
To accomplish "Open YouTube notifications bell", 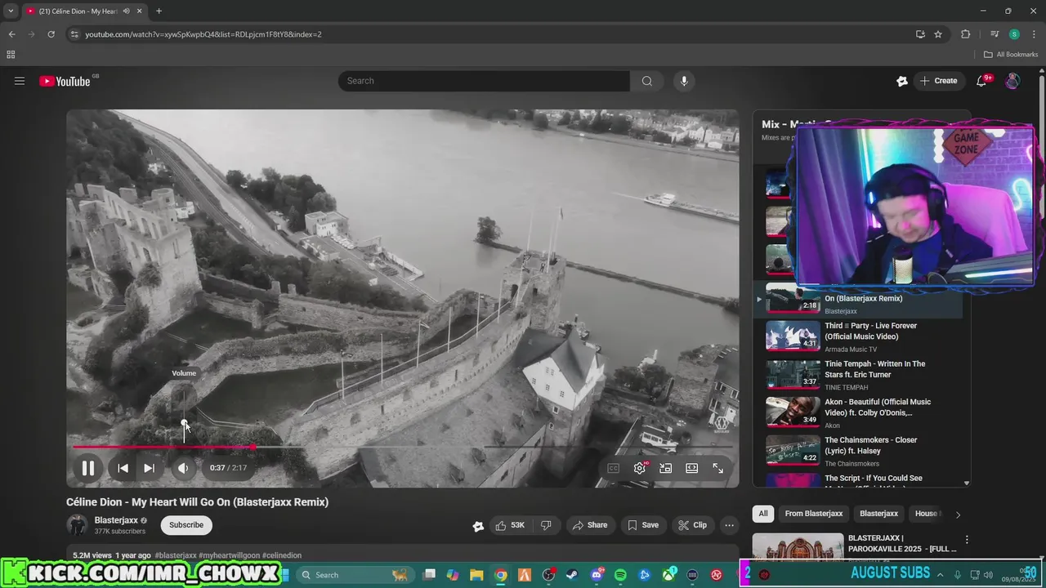I will [x=982, y=81].
